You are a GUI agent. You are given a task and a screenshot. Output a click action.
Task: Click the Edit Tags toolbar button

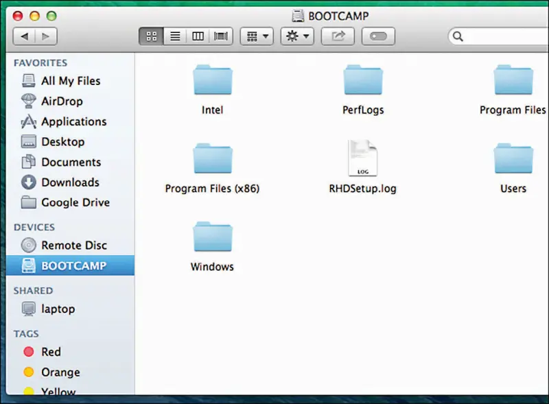coord(379,36)
